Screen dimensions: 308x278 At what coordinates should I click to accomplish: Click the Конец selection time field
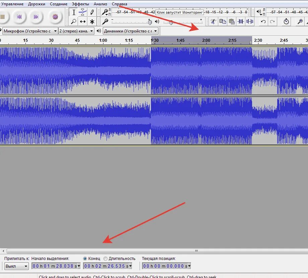tap(108, 266)
